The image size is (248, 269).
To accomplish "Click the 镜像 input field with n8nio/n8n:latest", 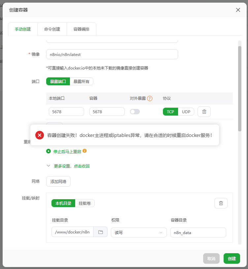I will tap(112, 54).
